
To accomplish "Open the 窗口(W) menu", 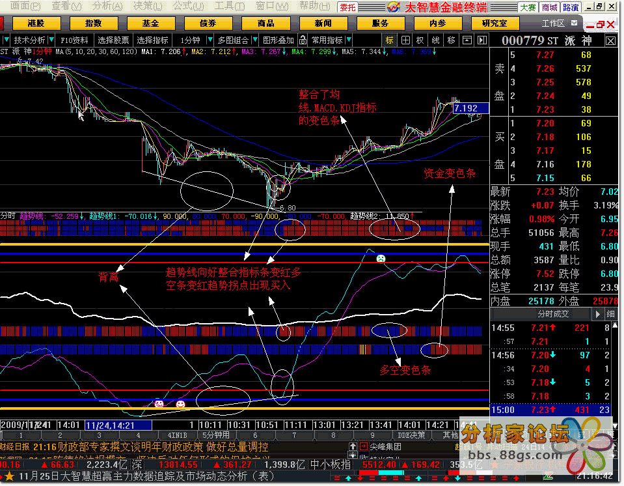I will point(272,6).
